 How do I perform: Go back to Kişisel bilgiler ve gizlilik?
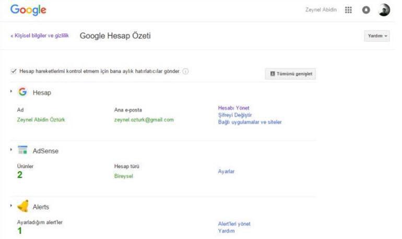click(x=40, y=36)
